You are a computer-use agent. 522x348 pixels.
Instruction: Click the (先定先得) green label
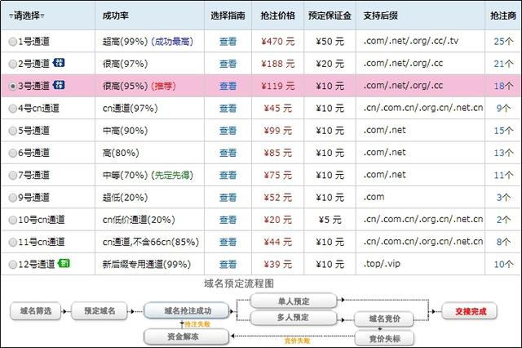[x=172, y=176]
